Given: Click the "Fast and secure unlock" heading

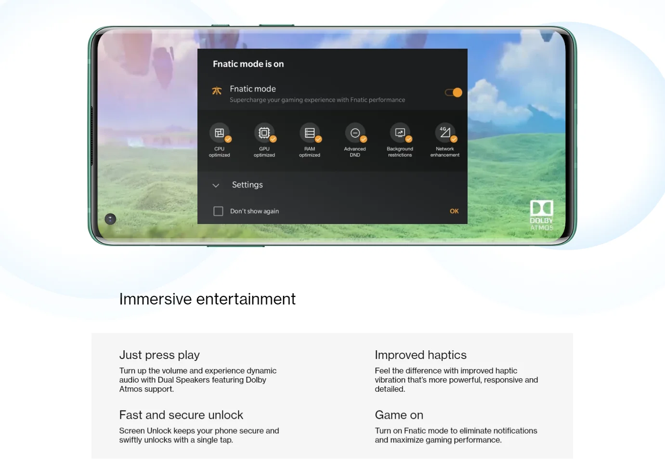Looking at the screenshot, I should (181, 415).
